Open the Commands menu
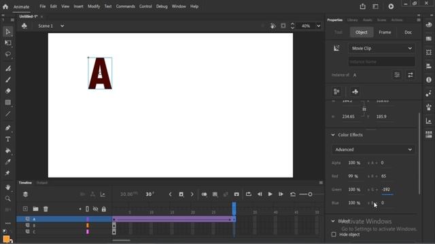This screenshot has height=244, width=435. (125, 6)
